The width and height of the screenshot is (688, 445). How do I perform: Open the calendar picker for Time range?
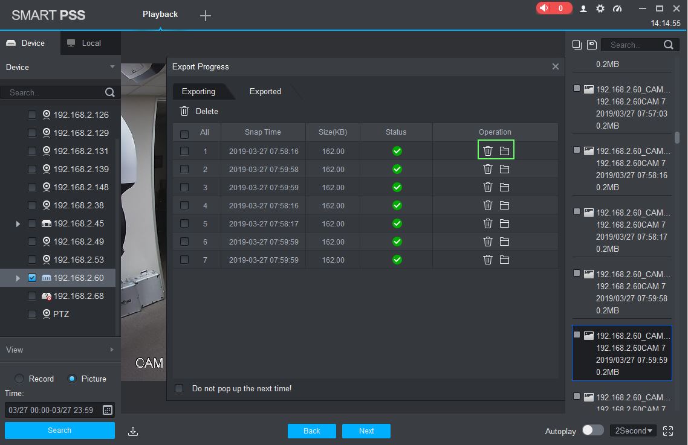pos(108,410)
